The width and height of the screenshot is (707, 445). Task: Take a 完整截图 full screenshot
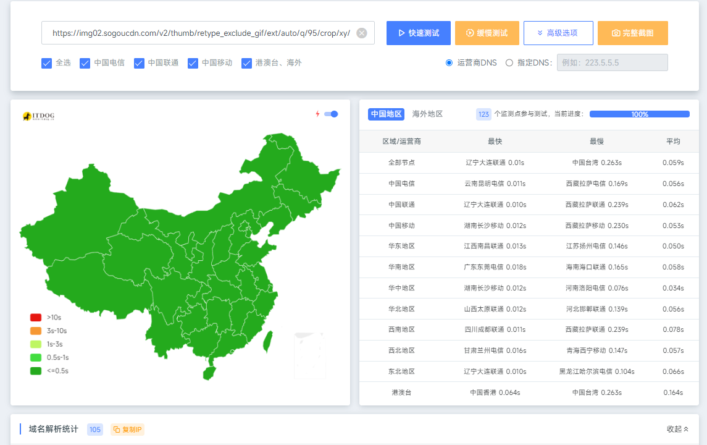pos(632,33)
